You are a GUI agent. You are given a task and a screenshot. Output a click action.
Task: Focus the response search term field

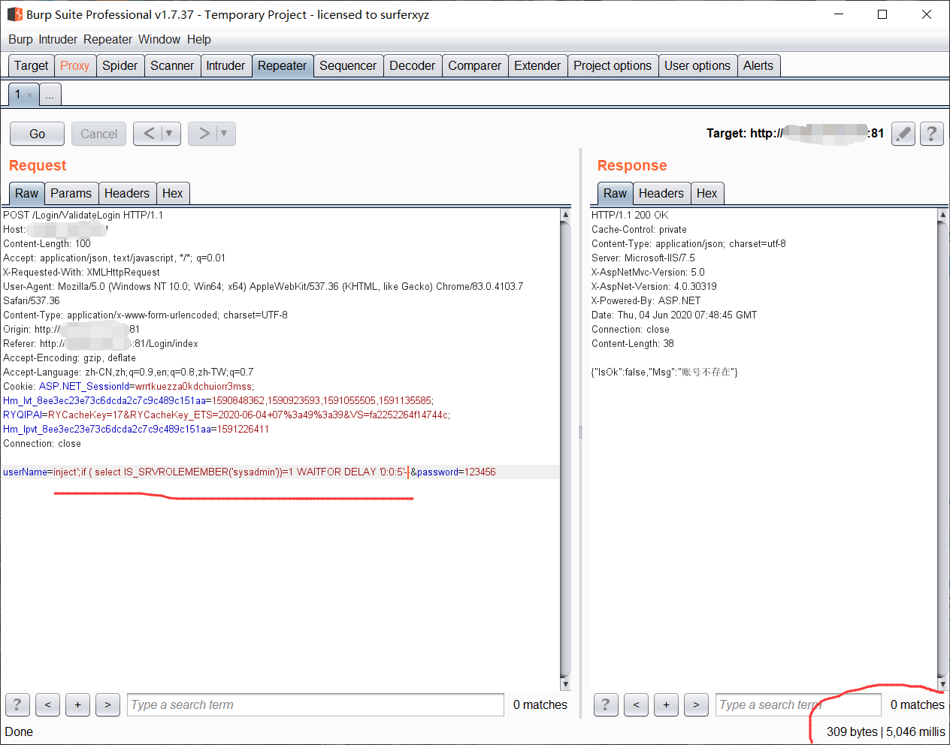point(798,704)
